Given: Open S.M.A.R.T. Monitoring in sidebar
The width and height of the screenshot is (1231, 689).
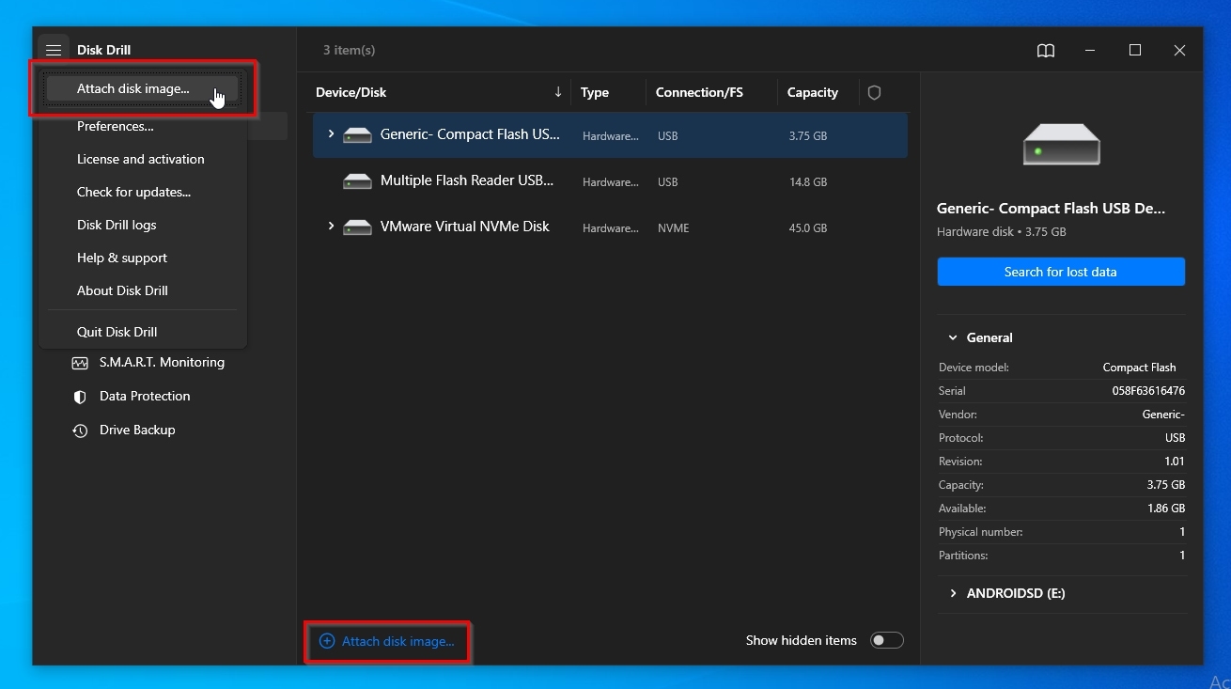Looking at the screenshot, I should pyautogui.click(x=162, y=362).
